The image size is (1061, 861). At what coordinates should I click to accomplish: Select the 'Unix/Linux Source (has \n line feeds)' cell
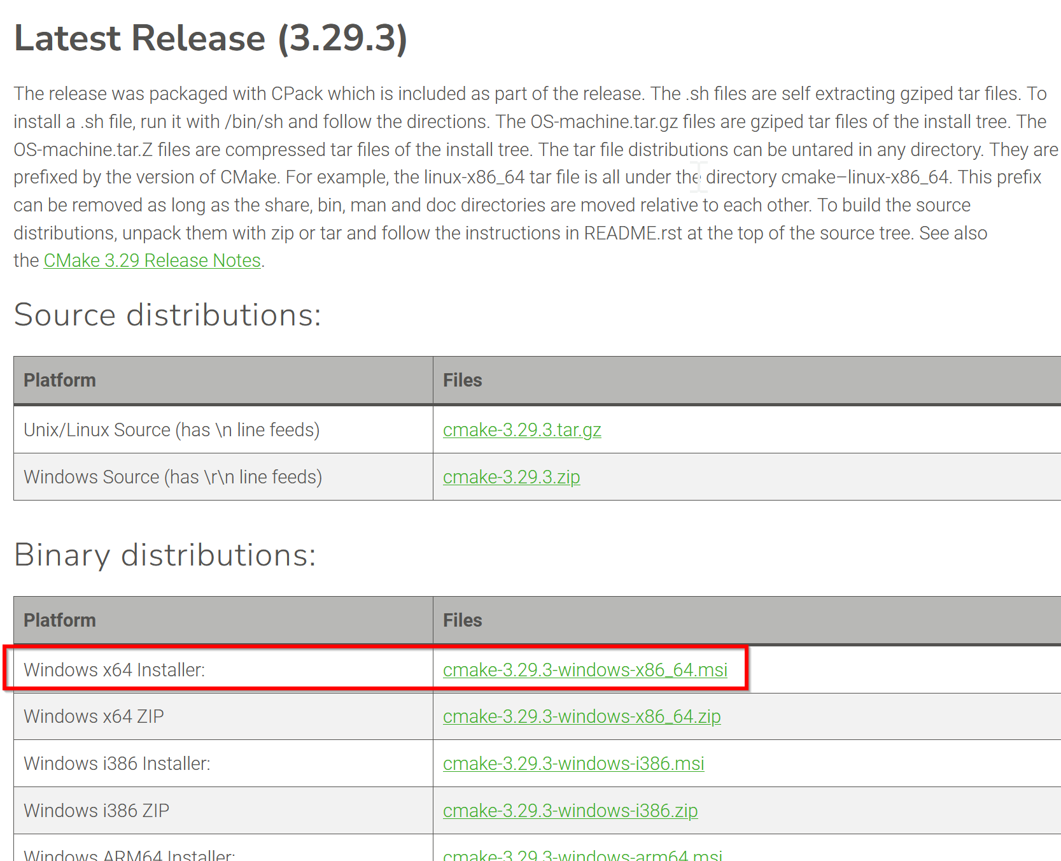tap(223, 430)
